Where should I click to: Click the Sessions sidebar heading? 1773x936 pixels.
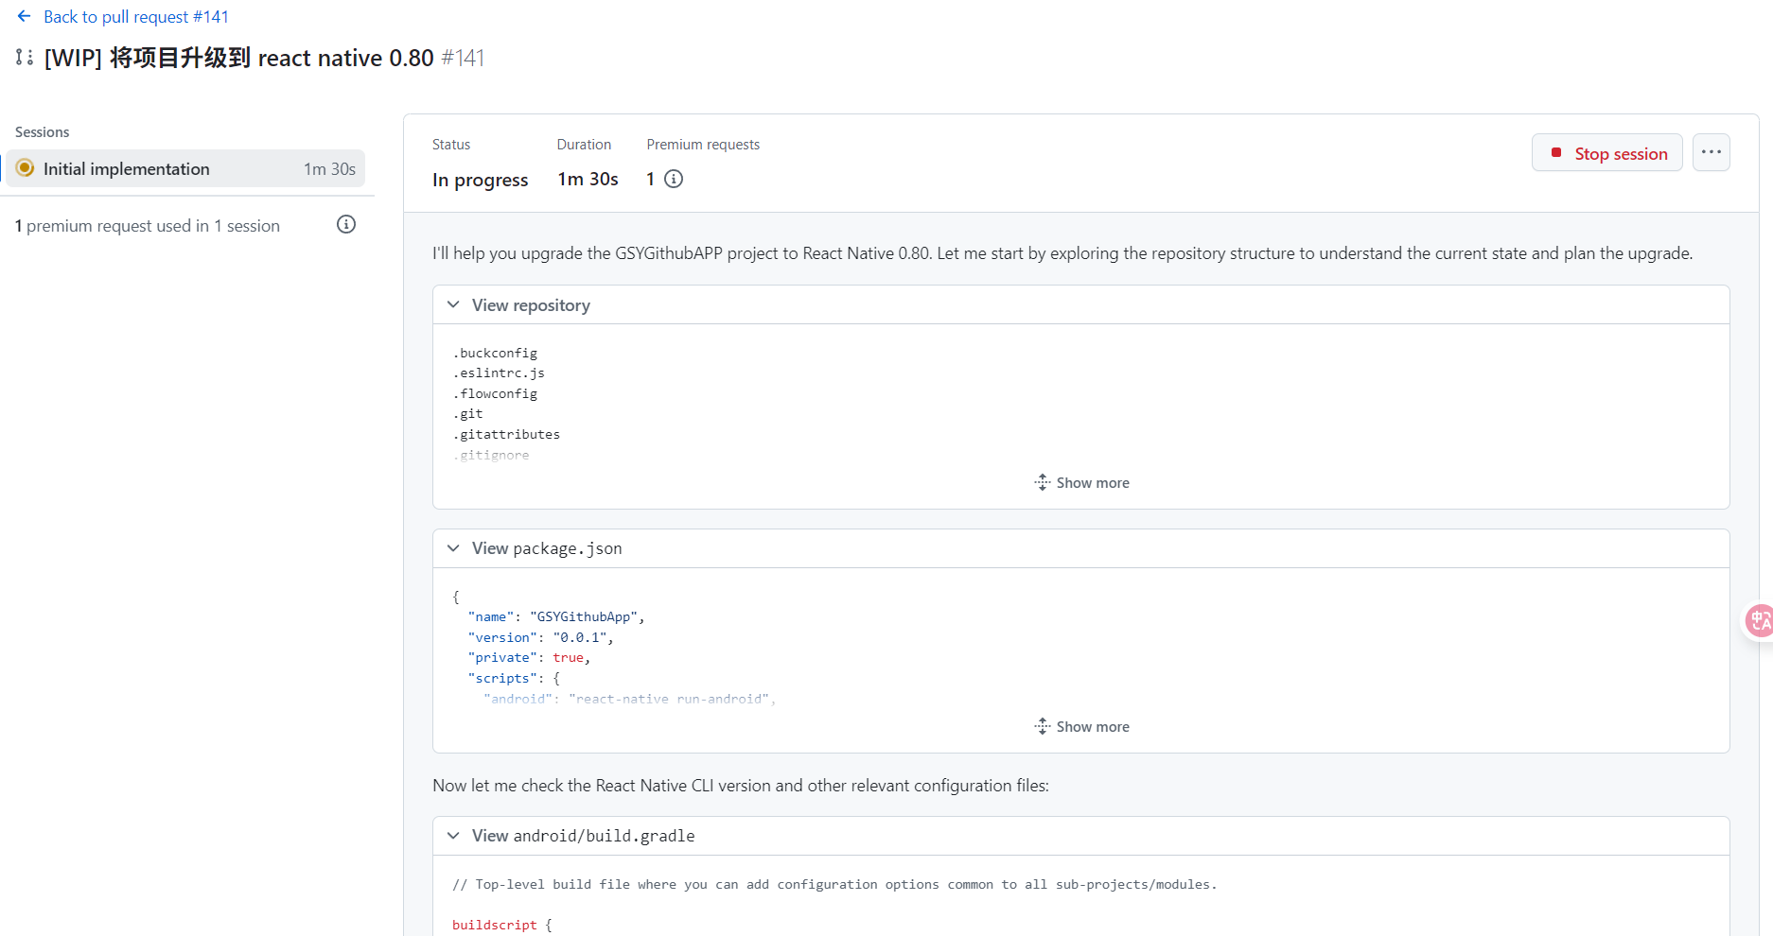(43, 132)
